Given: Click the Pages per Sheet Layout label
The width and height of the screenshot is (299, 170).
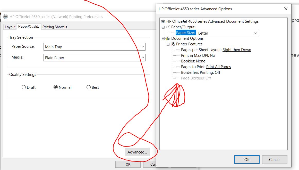Looking at the screenshot, I should click(201, 50).
